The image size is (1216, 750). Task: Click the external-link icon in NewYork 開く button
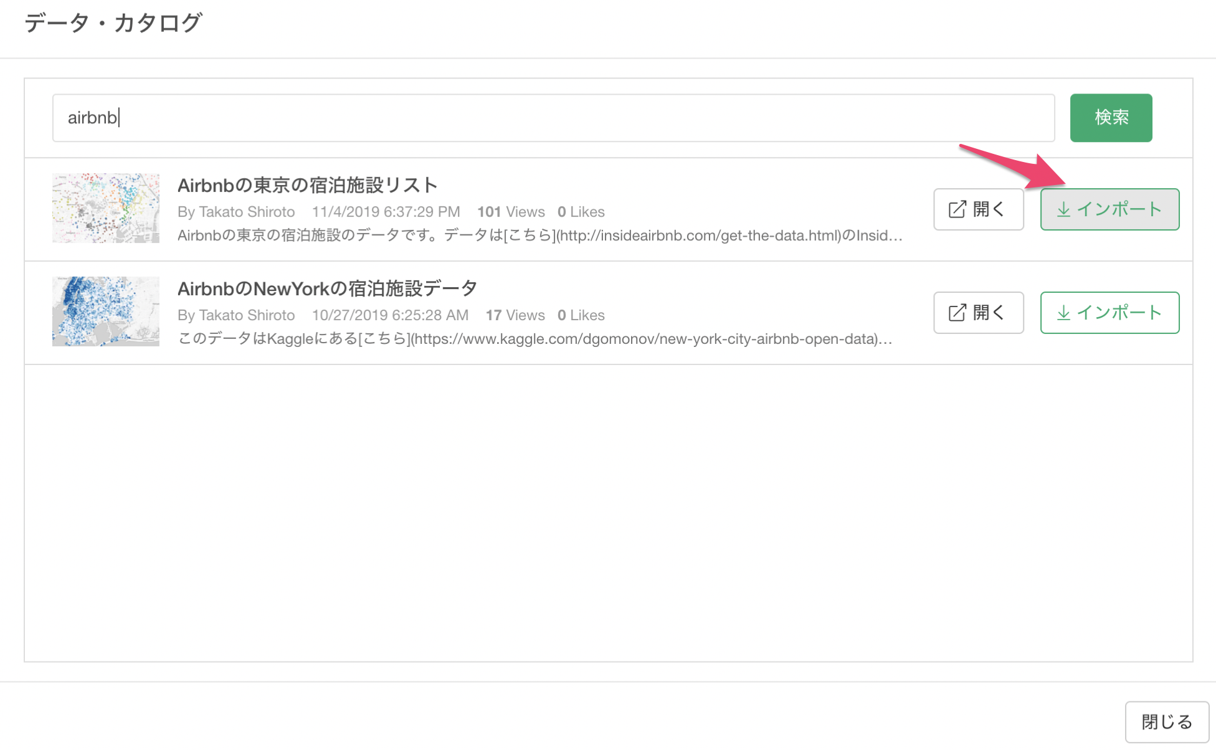click(957, 313)
